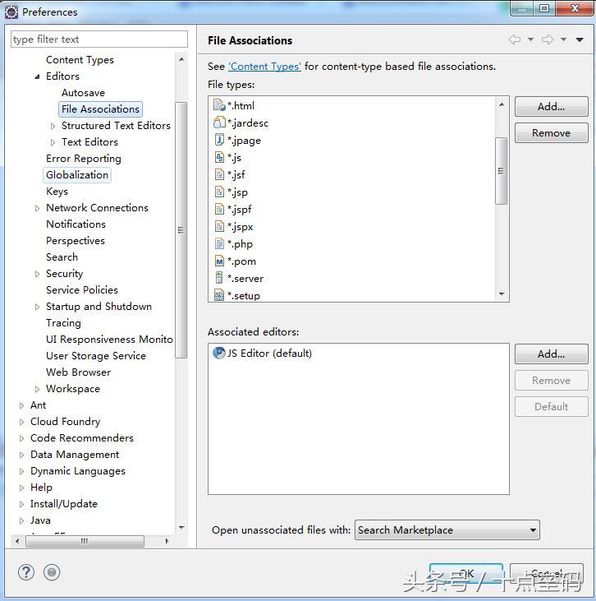The image size is (596, 601).
Task: Click the record/oomph preference recorder icon
Action: pos(52,572)
